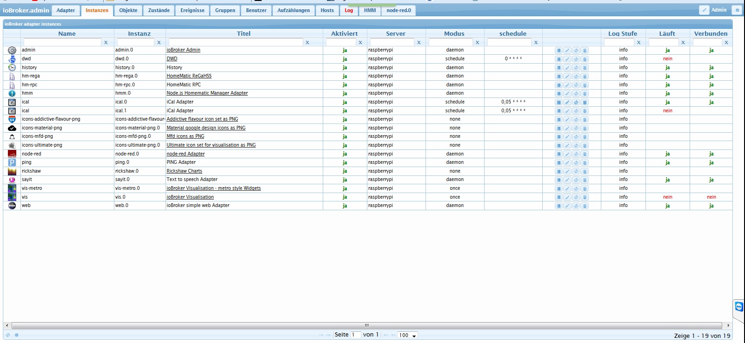This screenshot has height=343, width=745.
Task: Delete the ical.1 instance via its trash icon
Action: click(x=585, y=111)
